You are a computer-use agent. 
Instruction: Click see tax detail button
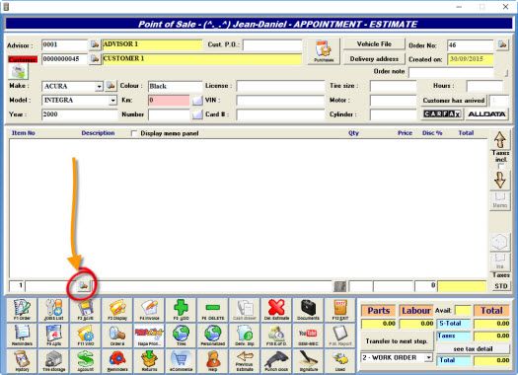(x=473, y=349)
